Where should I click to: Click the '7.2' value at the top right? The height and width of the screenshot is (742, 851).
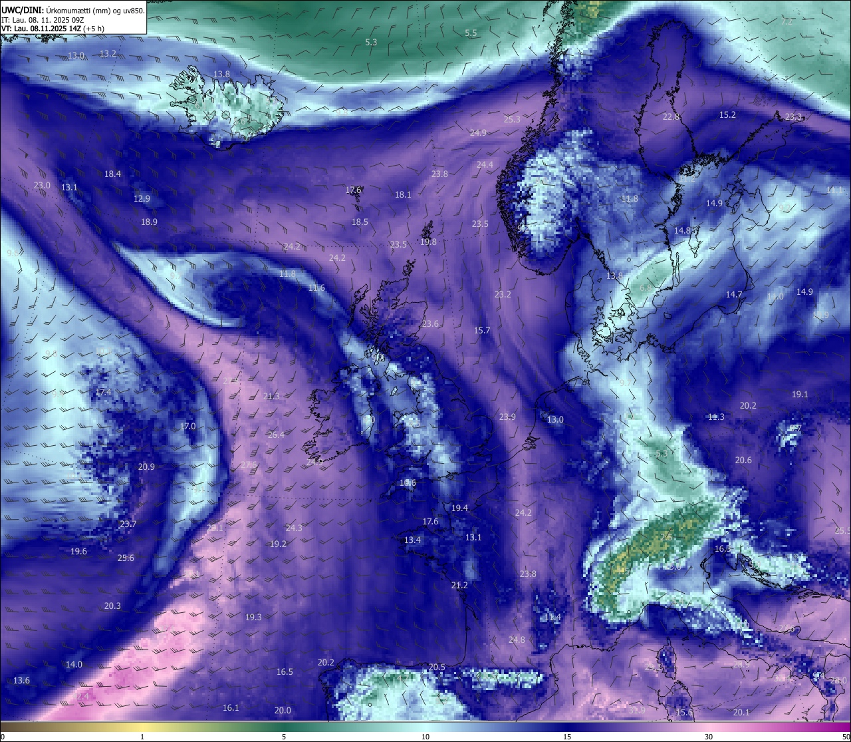click(x=787, y=21)
